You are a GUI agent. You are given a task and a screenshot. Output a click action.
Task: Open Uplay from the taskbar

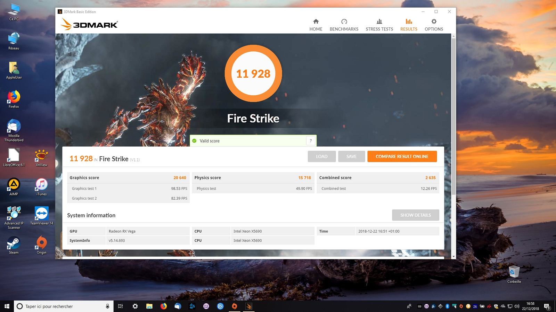click(x=220, y=306)
